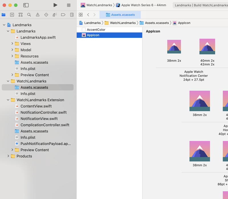
Task: Click the Model folder icon
Action: [x=17, y=50]
